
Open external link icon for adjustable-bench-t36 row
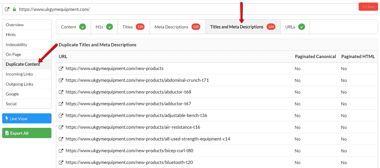point(61,115)
